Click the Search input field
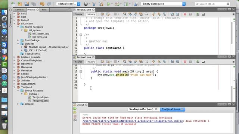Screen dimensions: 239x134 point(212,4)
